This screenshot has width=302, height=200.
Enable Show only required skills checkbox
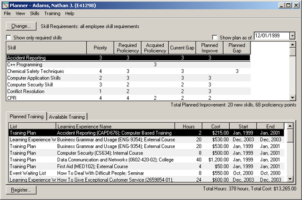tap(8, 38)
